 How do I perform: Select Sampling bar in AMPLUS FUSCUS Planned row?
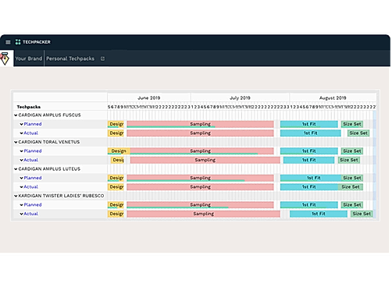[200, 124]
